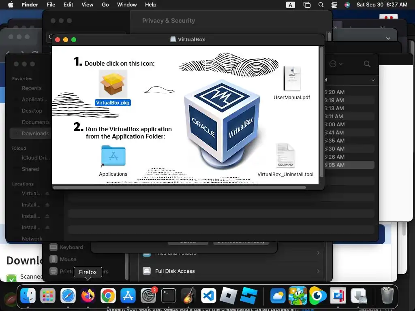Select Applications in the Finder sidebar
The width and height of the screenshot is (415, 311).
tap(34, 100)
